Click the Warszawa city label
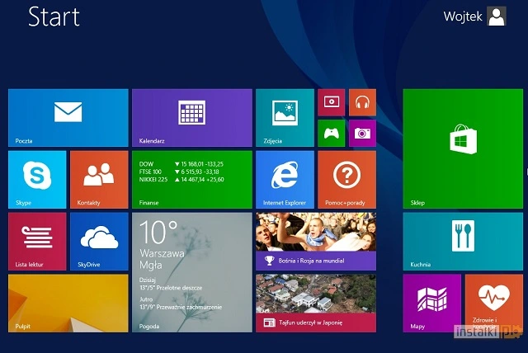The height and width of the screenshot is (353, 528). (162, 253)
